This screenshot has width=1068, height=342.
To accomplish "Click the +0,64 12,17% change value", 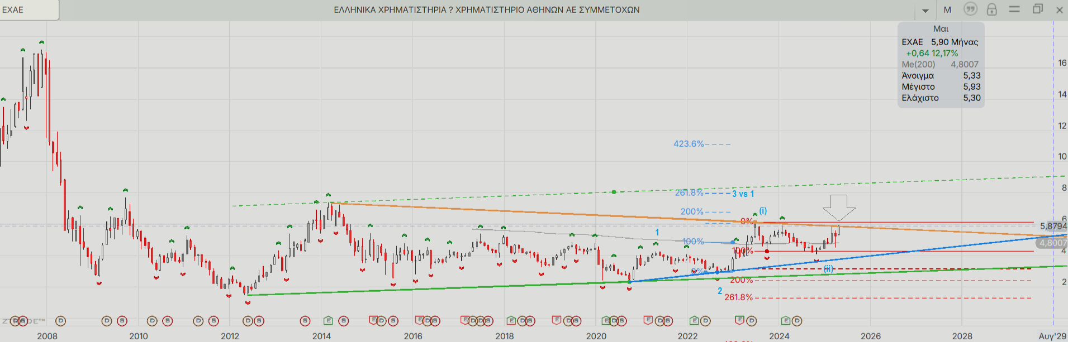I will point(932,53).
